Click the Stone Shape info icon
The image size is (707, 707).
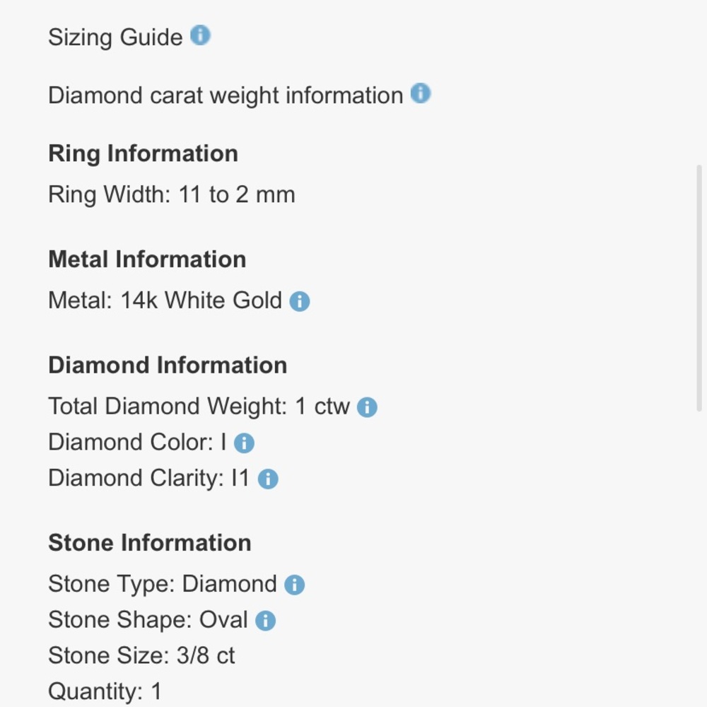(x=264, y=619)
